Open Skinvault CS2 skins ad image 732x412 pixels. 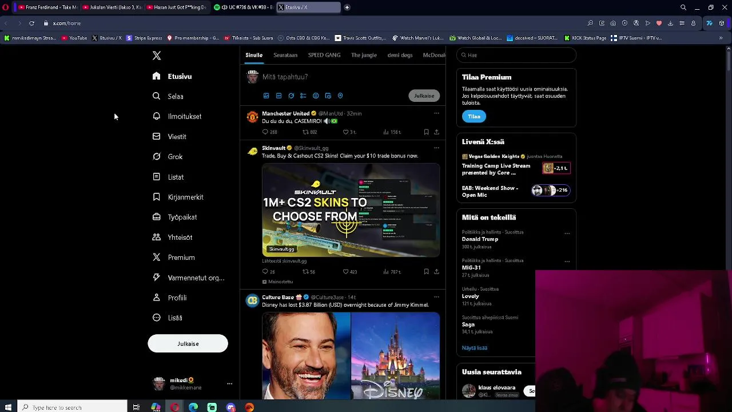351,209
